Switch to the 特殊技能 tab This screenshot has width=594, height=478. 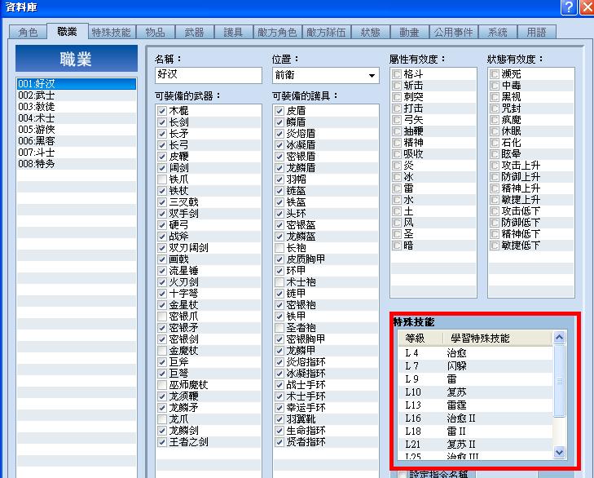[x=111, y=32]
